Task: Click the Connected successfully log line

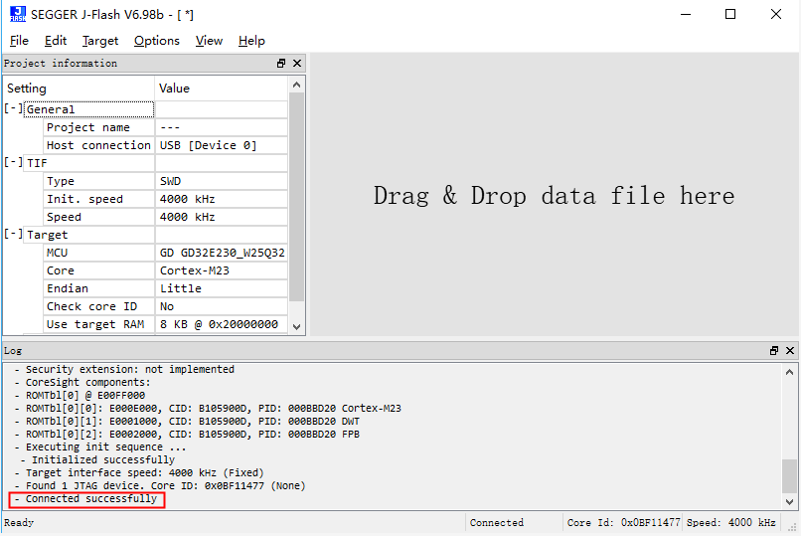Action: tap(86, 498)
